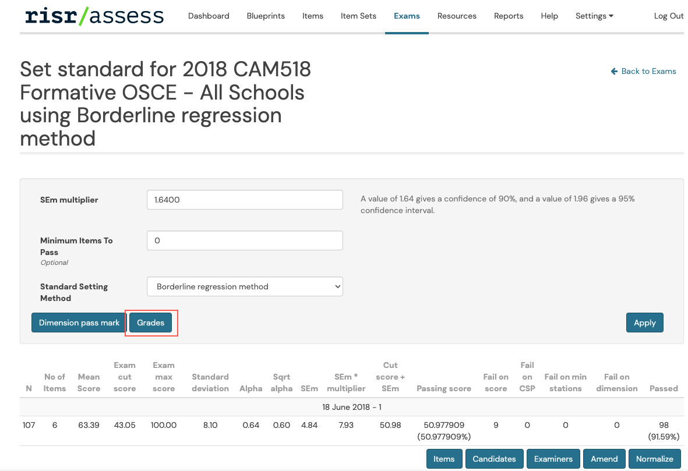688x471 pixels.
Task: Open the Reports section
Action: click(509, 16)
